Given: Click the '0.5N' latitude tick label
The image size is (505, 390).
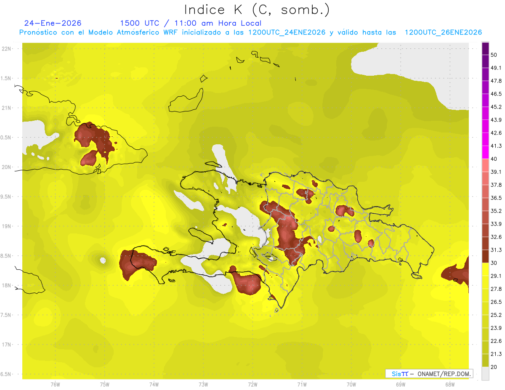Looking at the screenshot, I should (6, 138).
